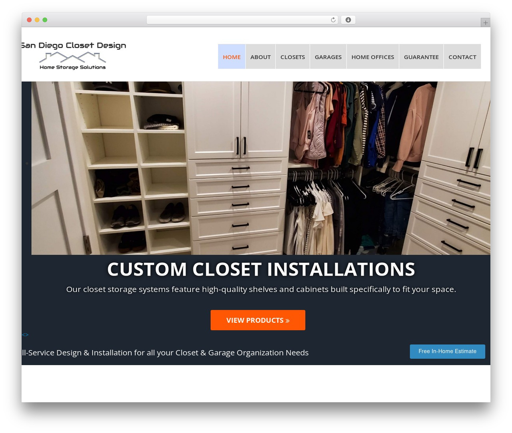Click the Free In-Home Estimate button

pyautogui.click(x=447, y=352)
